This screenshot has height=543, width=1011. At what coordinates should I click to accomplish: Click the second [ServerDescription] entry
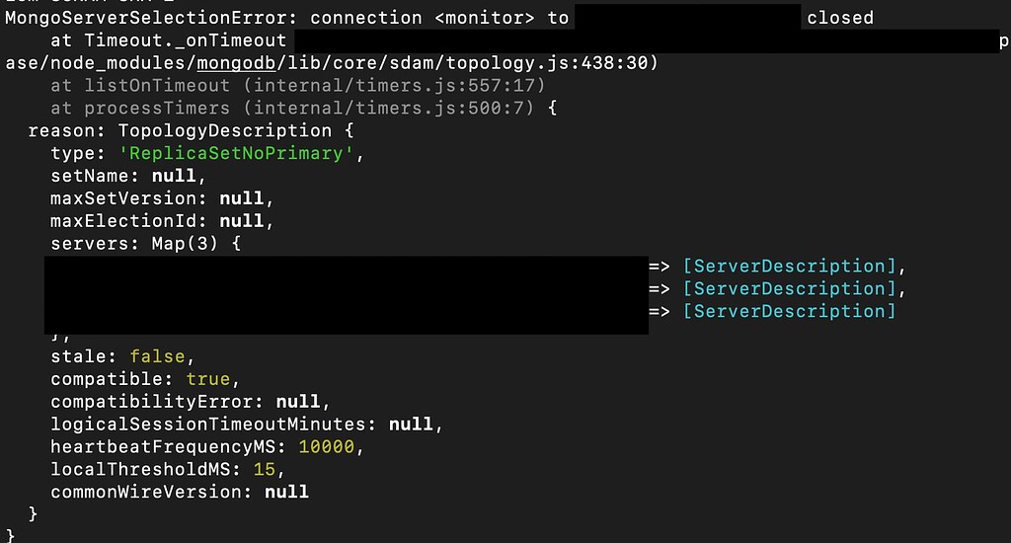tap(789, 289)
